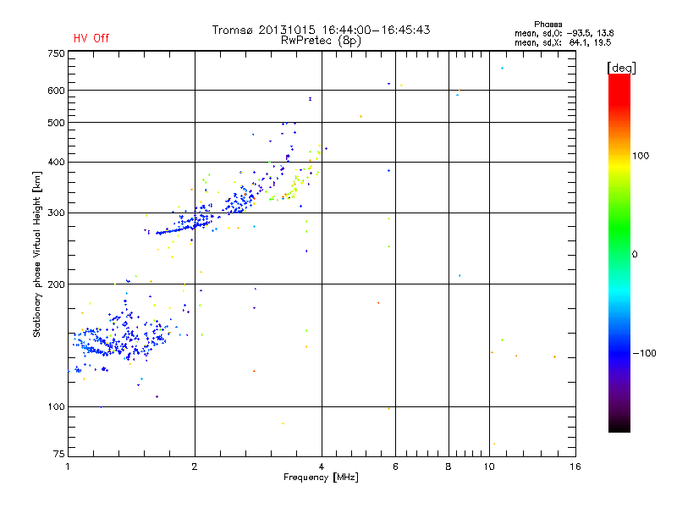This screenshot has width=677, height=508.
Task: Click the y-axis tick label '500'
Action: (56, 123)
